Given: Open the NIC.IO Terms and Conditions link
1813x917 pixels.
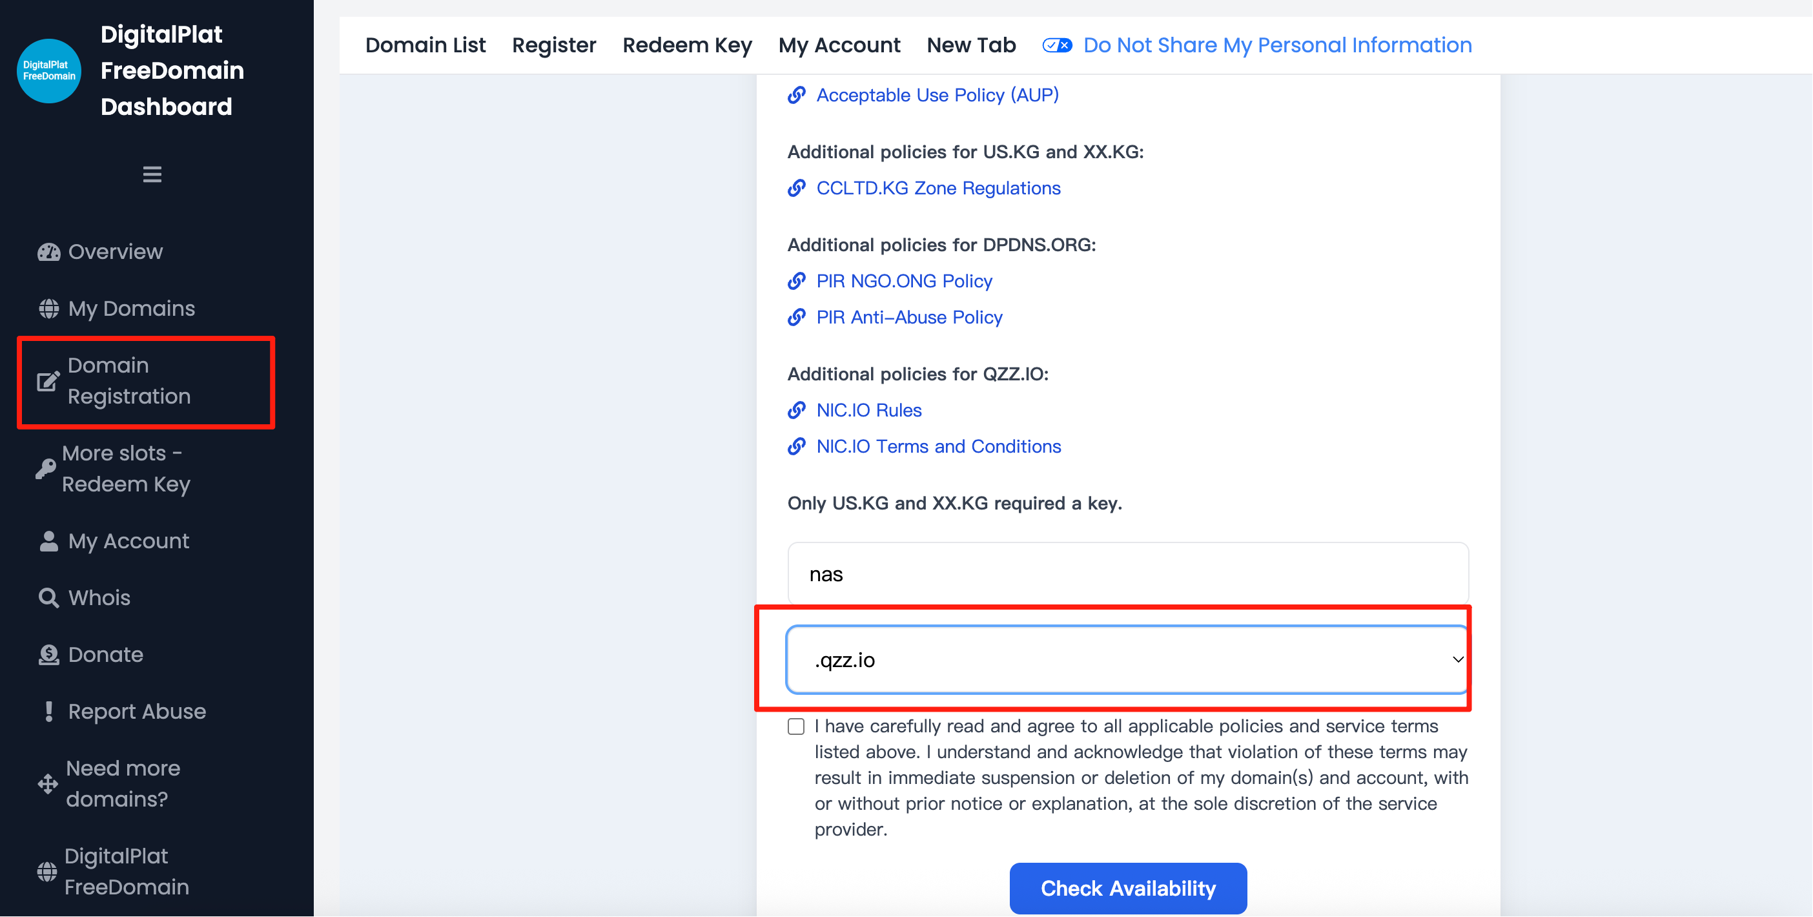Looking at the screenshot, I should pos(938,446).
